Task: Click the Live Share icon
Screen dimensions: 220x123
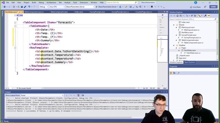Action: [x=191, y=7]
